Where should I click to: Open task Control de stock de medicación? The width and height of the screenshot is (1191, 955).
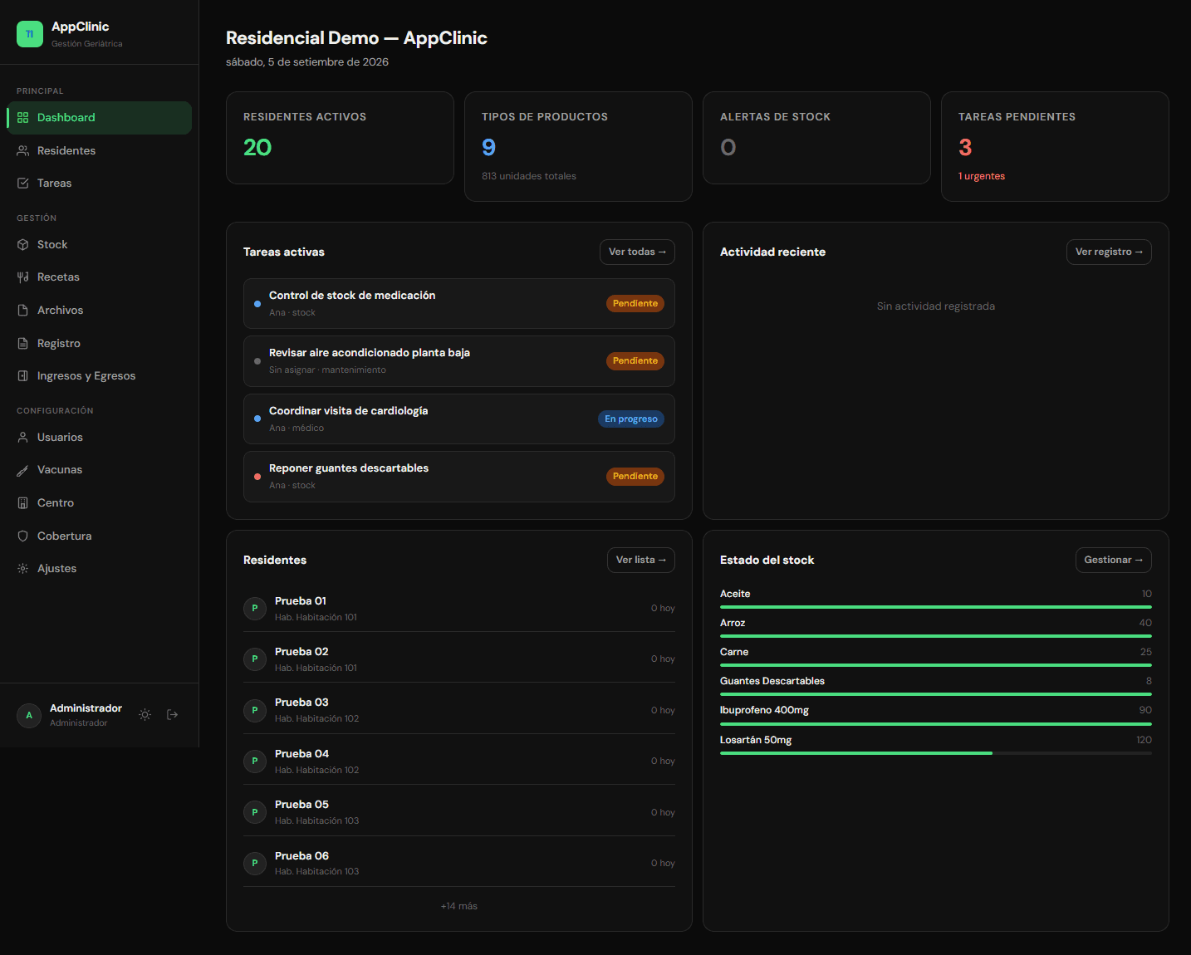tap(459, 304)
